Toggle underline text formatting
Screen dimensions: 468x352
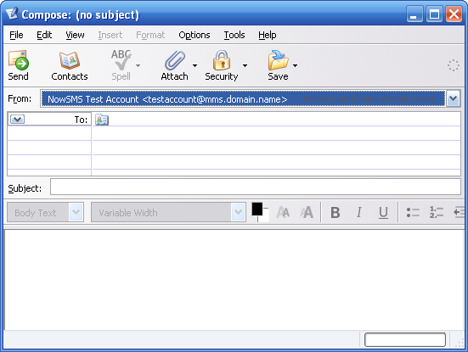(383, 213)
